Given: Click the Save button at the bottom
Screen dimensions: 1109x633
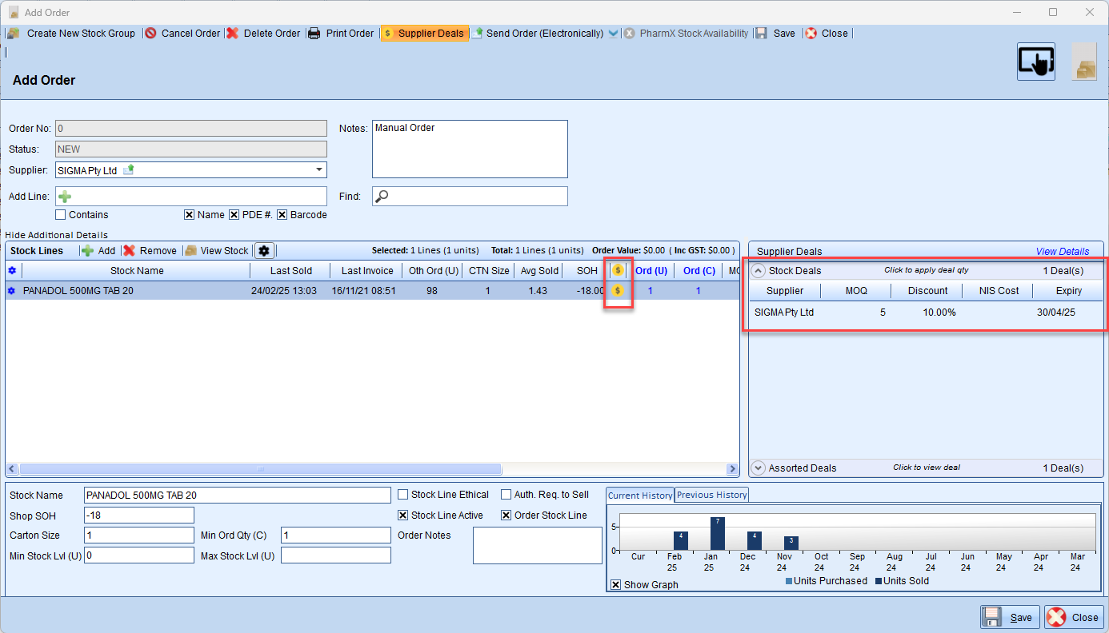Looking at the screenshot, I should 1008,617.
